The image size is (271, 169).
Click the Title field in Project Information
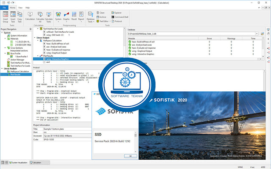[67, 129]
